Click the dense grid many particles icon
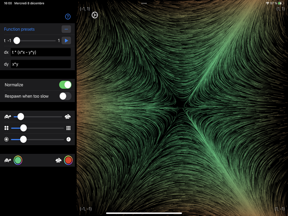 click(68, 128)
